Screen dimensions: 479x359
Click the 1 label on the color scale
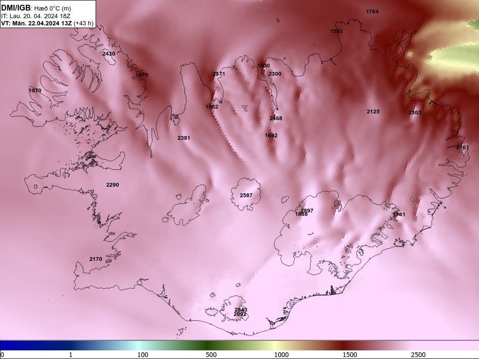(x=70, y=355)
